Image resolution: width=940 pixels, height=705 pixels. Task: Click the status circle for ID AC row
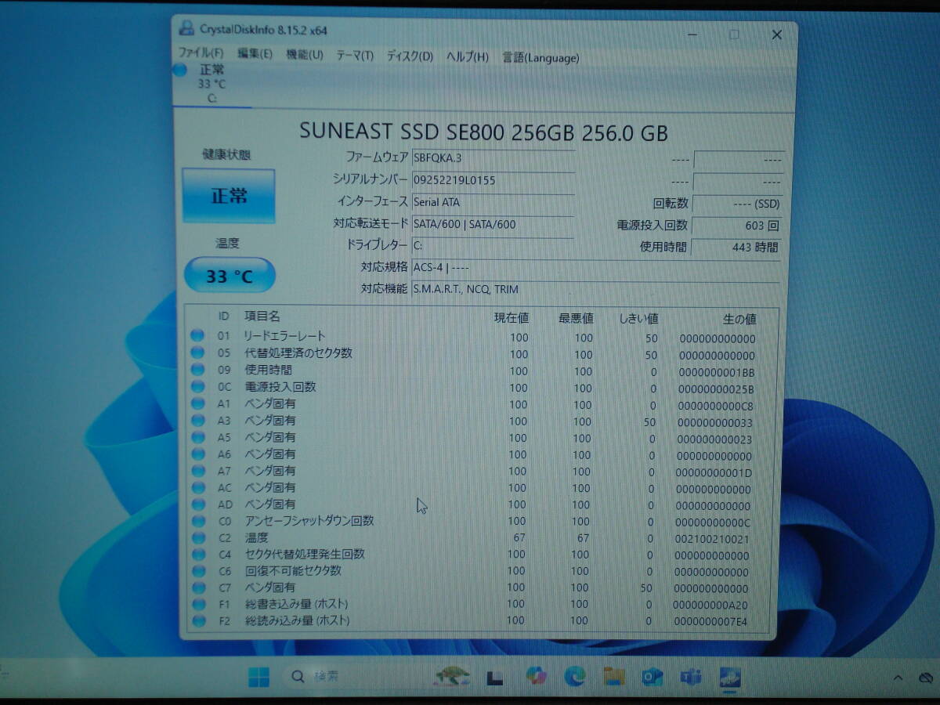197,488
